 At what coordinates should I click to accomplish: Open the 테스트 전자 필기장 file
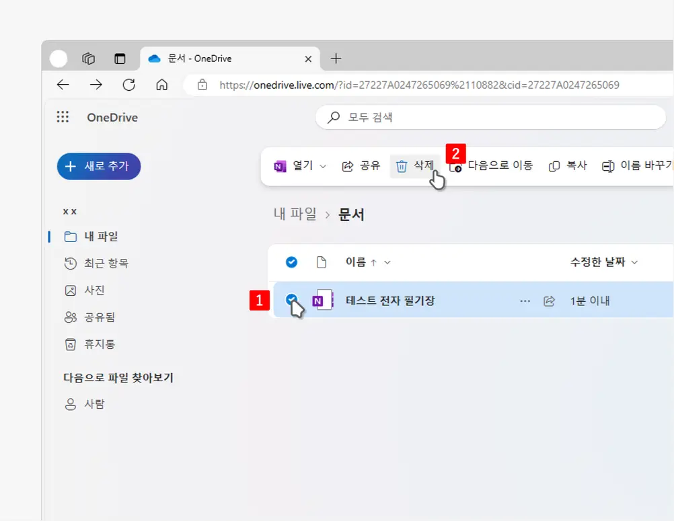point(390,300)
